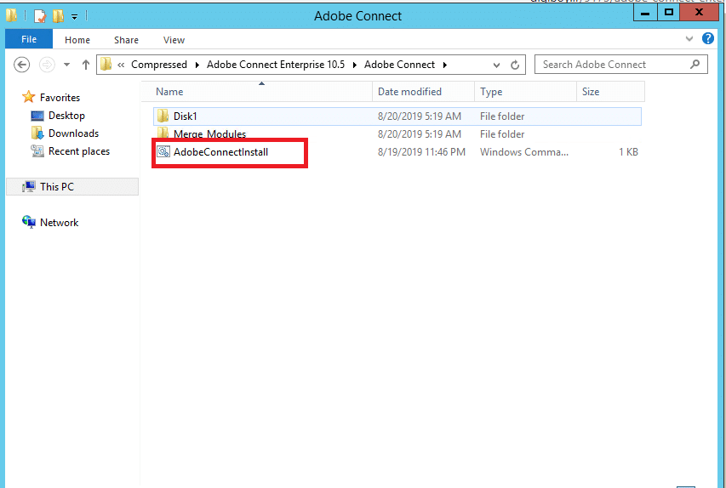726x488 pixels.
Task: Click the Forward navigation arrow
Action: pos(47,65)
